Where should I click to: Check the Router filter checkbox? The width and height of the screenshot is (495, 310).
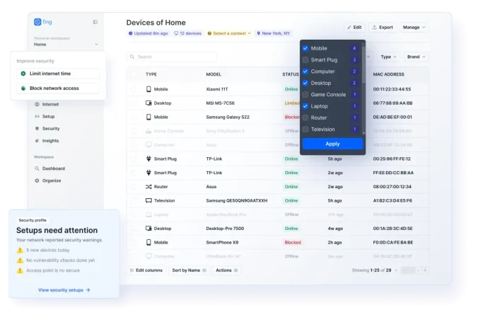[x=305, y=118]
